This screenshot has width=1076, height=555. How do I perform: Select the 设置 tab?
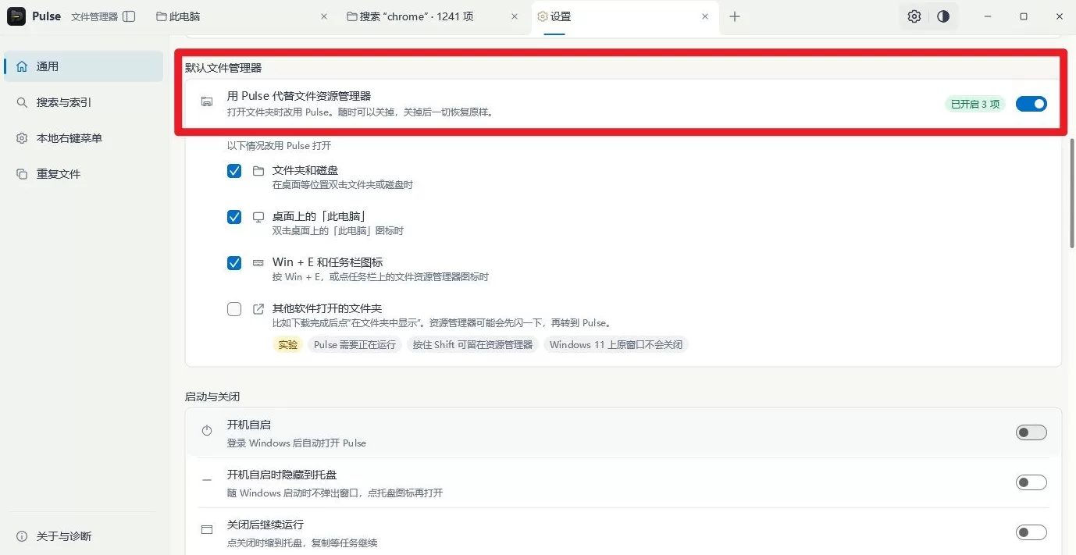click(x=624, y=16)
